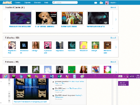Open the default Scratch cat avatar in Followers
This screenshot has width=140, height=105.
coord(48,70)
